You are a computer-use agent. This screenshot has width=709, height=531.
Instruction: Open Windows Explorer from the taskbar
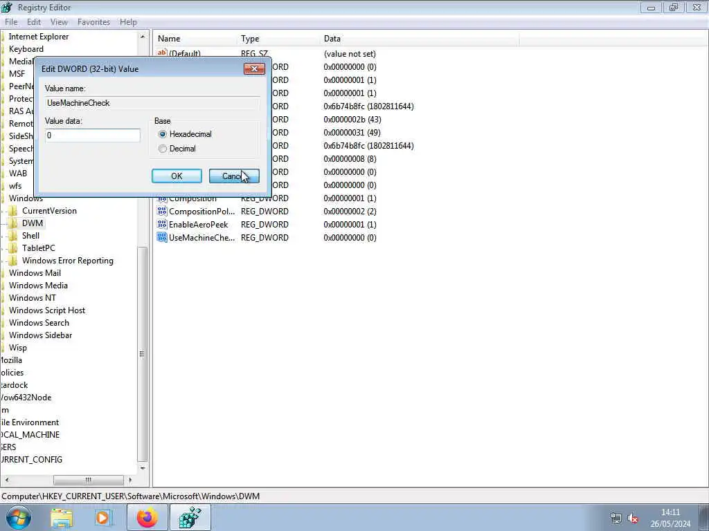click(62, 517)
